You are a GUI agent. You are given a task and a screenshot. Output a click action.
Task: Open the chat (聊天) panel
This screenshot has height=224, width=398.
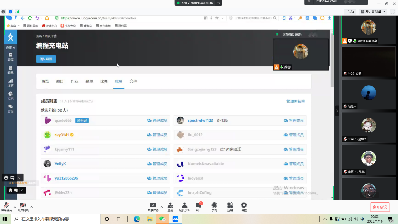pyautogui.click(x=198, y=207)
